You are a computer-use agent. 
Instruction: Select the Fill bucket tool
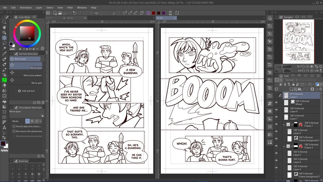[x=4, y=101]
